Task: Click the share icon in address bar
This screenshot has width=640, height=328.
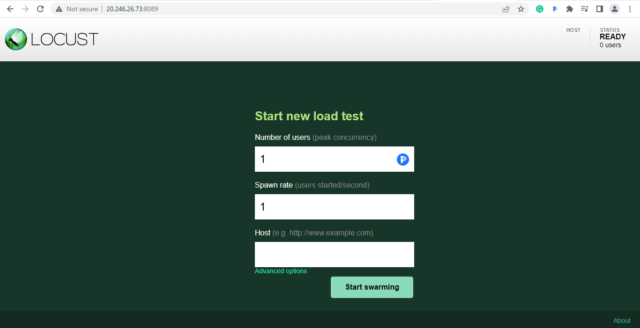Action: pyautogui.click(x=506, y=8)
